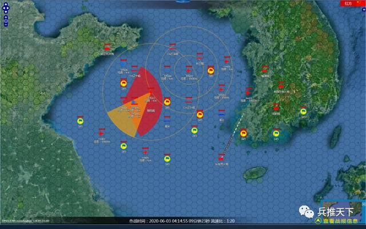The image size is (366, 229).
Task: Select the red ship at the dashed route's end
Action: click(221, 159)
